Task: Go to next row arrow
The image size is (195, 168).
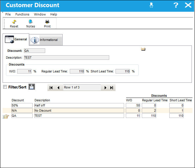Action: pos(105,88)
